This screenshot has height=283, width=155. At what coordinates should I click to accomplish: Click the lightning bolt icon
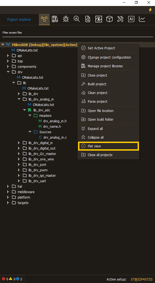pos(150,10)
